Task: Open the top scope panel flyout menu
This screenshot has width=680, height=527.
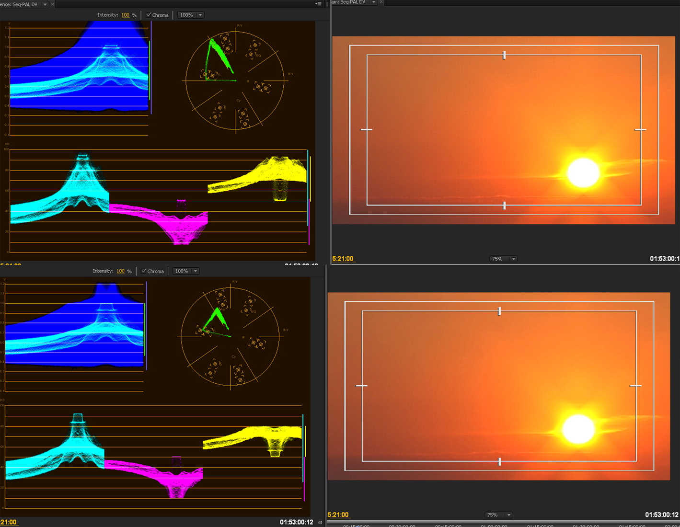Action: point(319,4)
